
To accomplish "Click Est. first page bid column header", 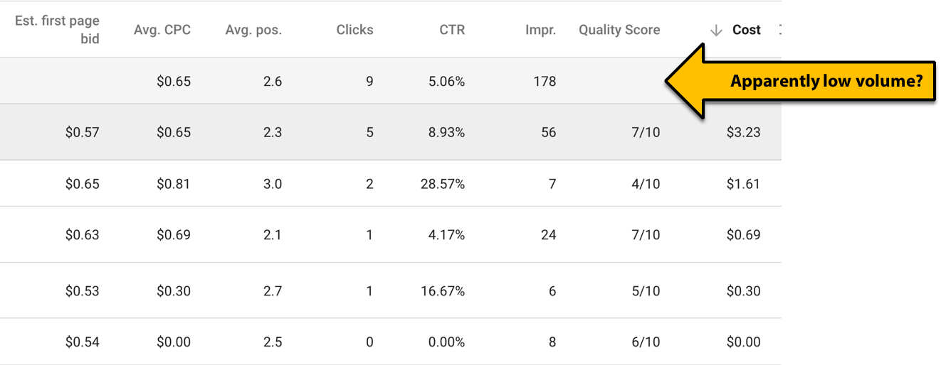I will [57, 30].
